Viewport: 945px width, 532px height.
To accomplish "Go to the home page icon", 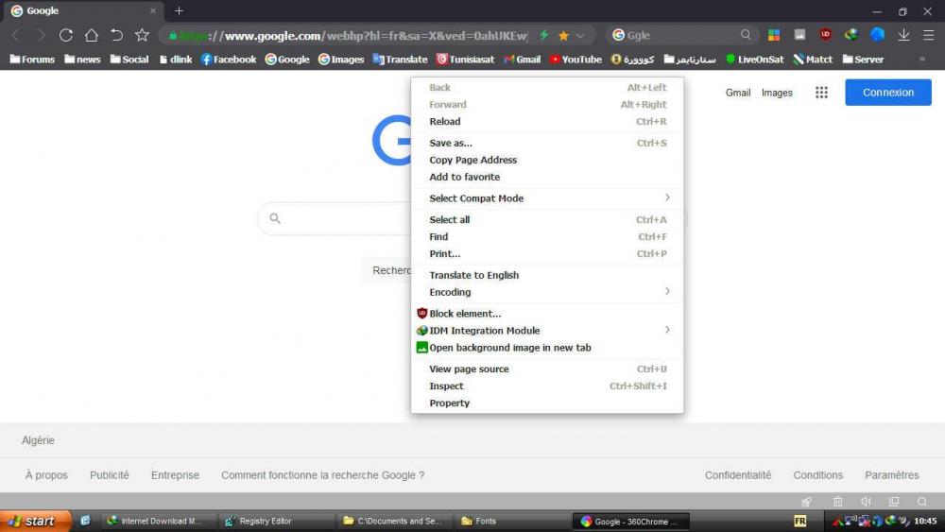I will click(91, 36).
